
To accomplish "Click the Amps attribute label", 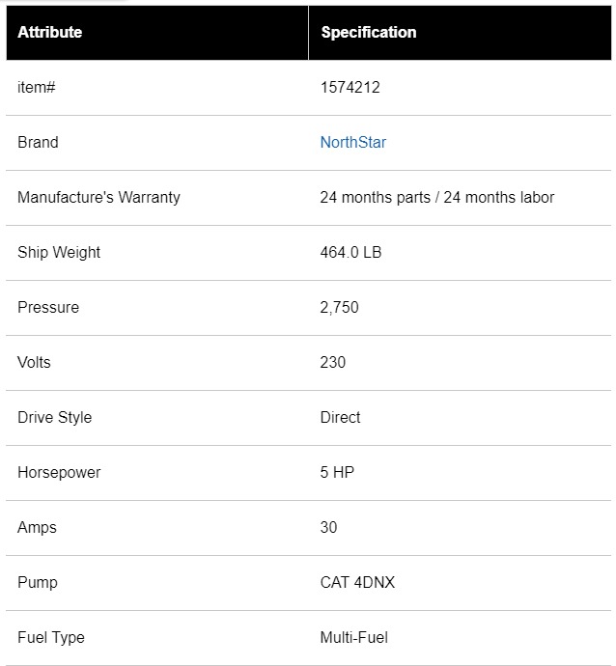I will click(37, 528).
